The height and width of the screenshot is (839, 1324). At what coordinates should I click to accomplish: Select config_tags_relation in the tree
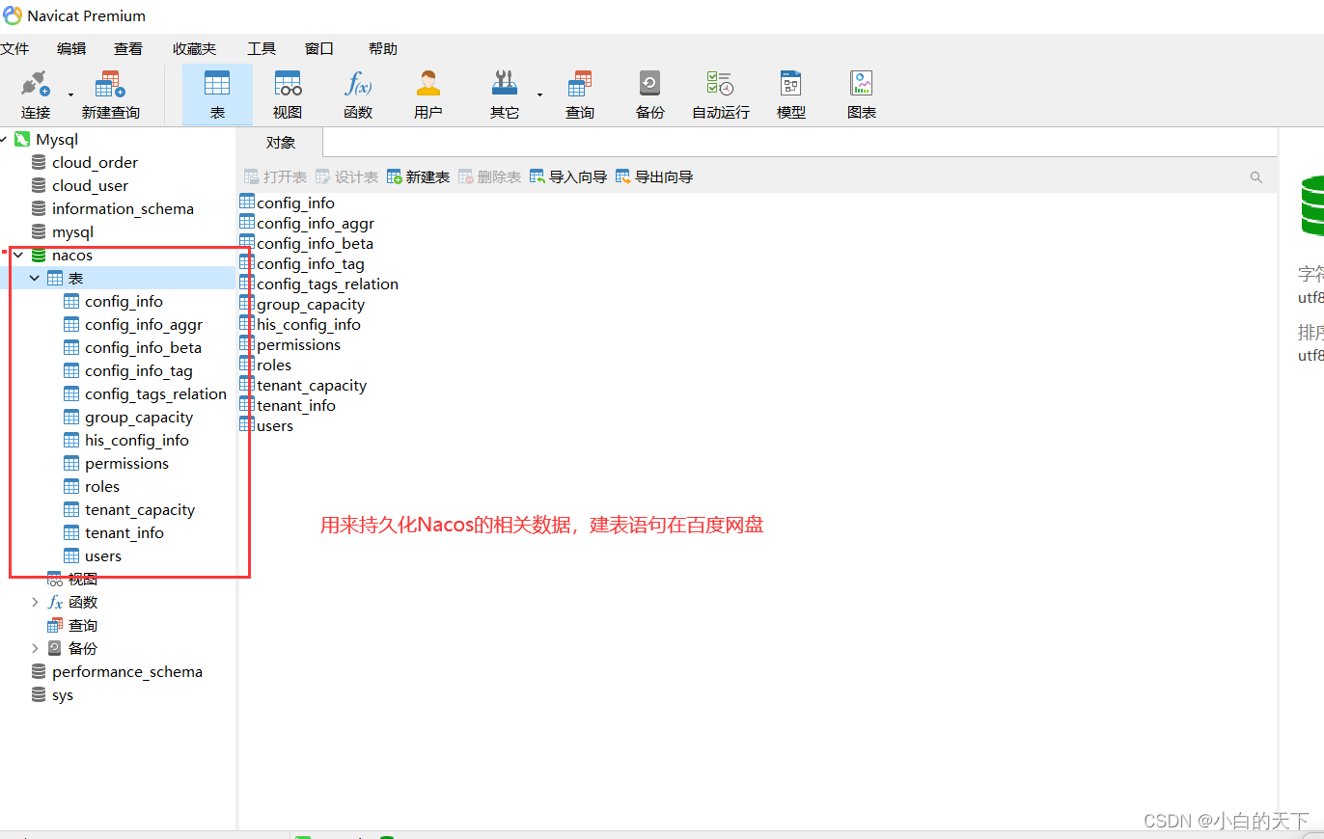155,394
